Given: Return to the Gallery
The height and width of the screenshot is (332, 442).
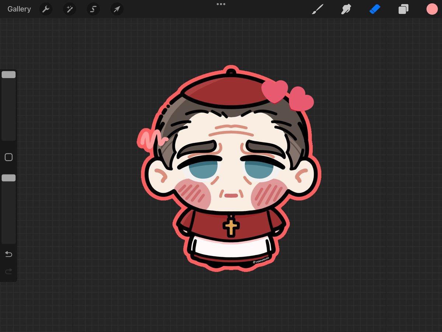Looking at the screenshot, I should 19,9.
